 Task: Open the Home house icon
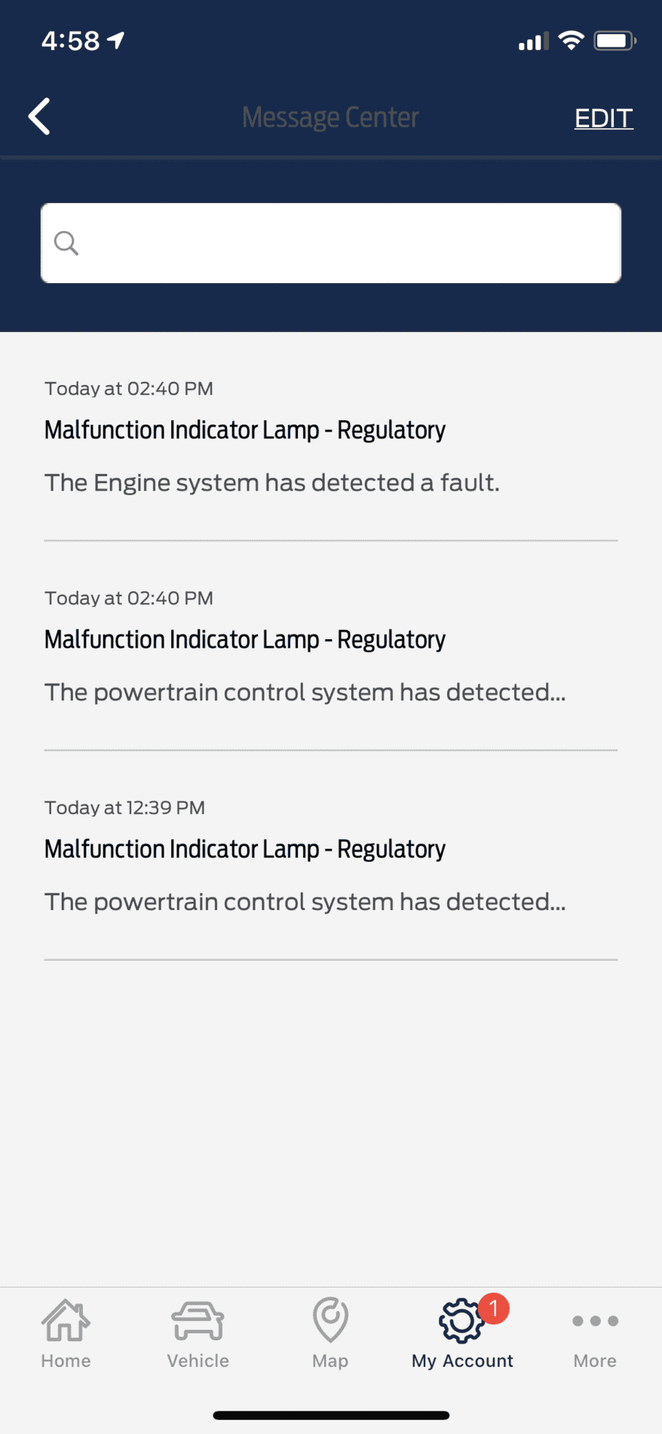(66, 1321)
